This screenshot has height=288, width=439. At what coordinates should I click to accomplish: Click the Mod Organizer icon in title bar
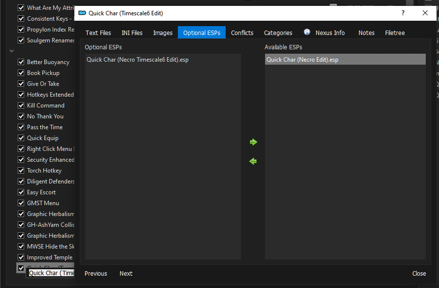(x=82, y=13)
